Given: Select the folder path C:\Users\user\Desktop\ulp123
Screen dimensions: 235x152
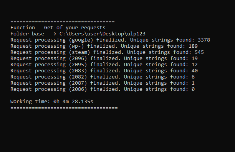Looking at the screenshot, I should [x=103, y=34].
